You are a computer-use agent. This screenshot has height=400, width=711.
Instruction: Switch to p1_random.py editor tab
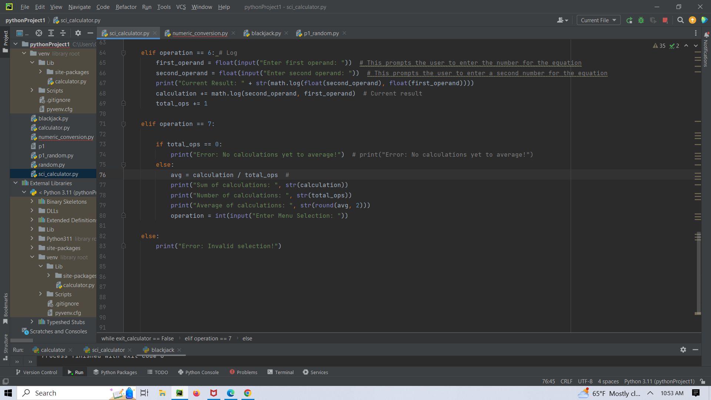tap(321, 33)
